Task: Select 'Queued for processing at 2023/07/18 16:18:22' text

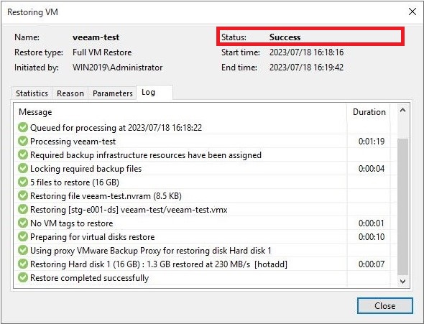Action: (116, 128)
